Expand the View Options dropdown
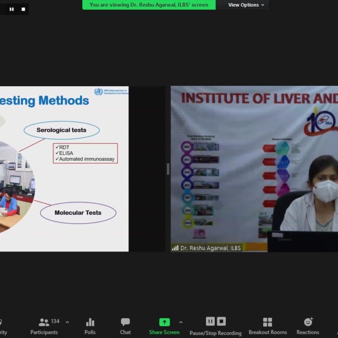This screenshot has width=338, height=338. (x=246, y=5)
